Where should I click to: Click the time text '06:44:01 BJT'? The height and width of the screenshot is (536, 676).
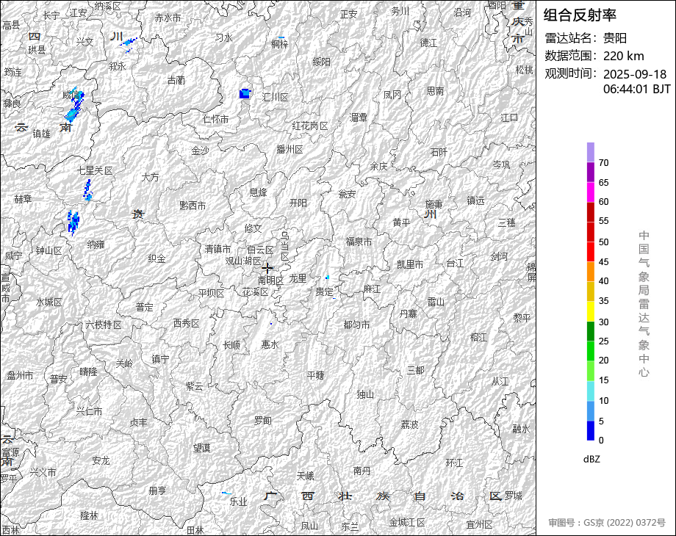pos(637,89)
